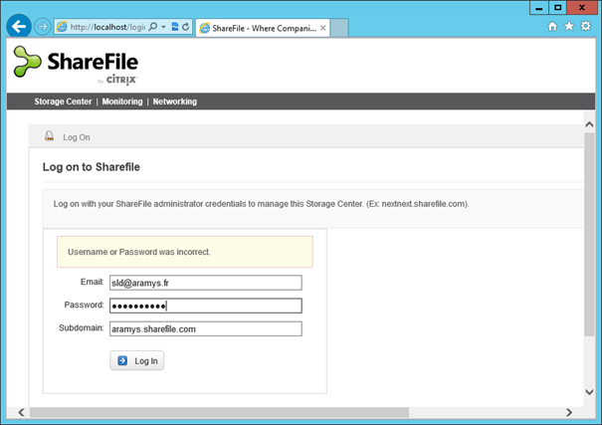Open Favorites star icon

click(569, 27)
